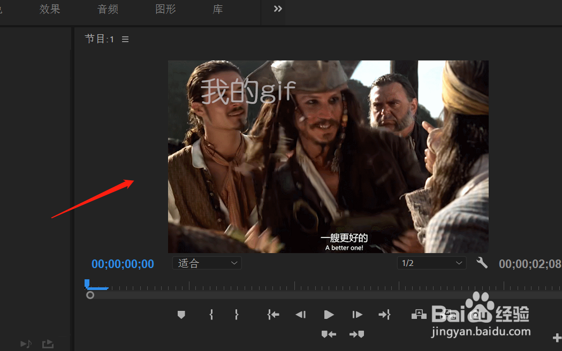Switch to the 库 workspace tab

(218, 9)
